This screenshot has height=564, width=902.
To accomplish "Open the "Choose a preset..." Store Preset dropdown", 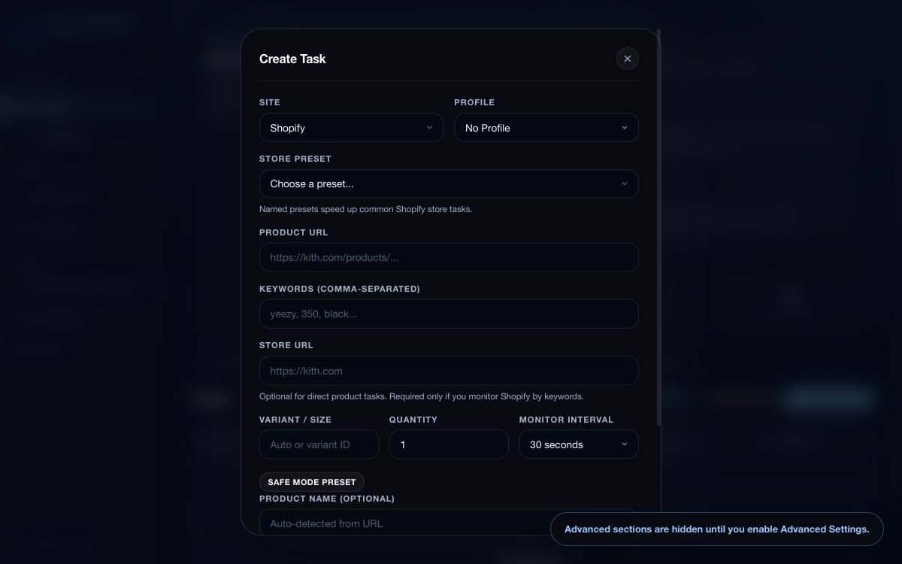I will [449, 183].
